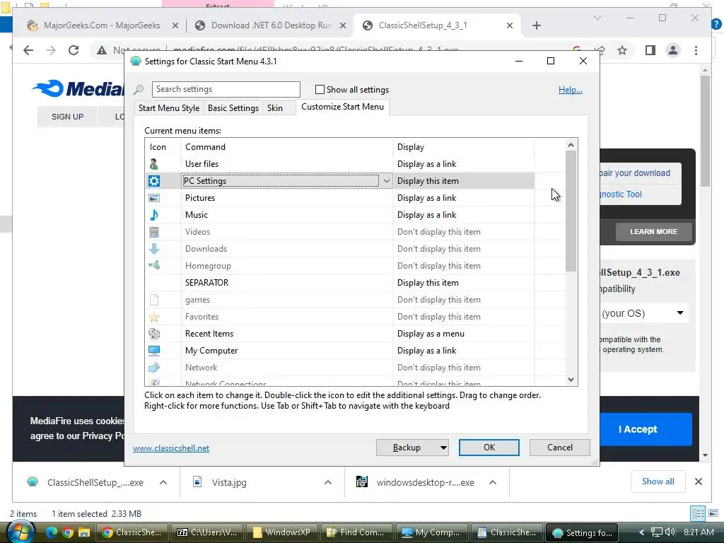724x543 pixels.
Task: Click the Videos 'Don't display this item' cell
Action: 463,232
